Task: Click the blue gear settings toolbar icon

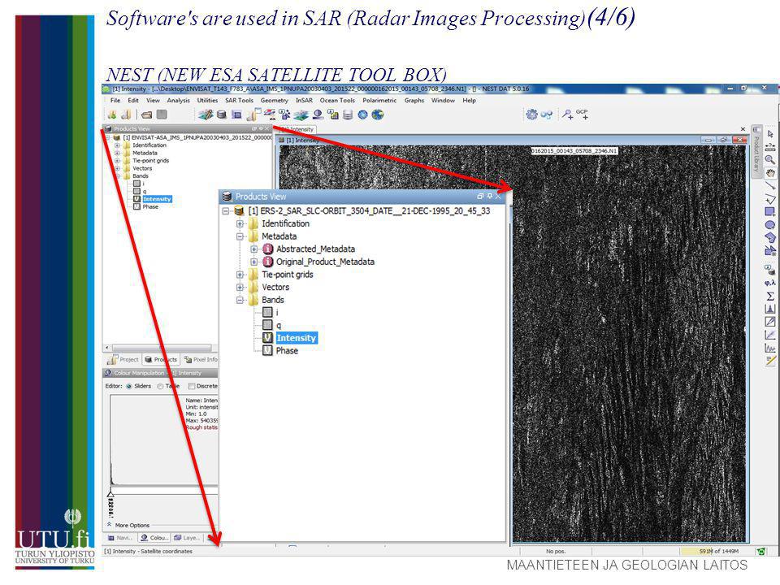Action: 531,115
